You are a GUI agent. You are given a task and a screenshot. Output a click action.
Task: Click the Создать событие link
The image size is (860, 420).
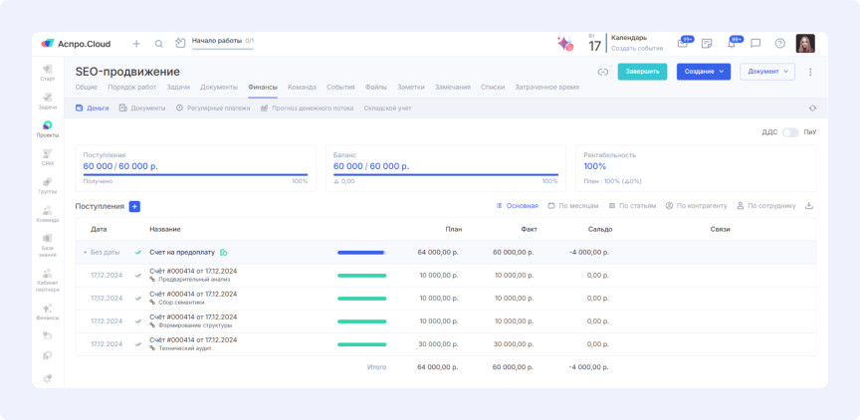point(636,49)
